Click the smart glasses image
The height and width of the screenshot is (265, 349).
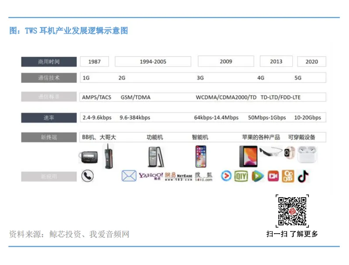[x=270, y=151]
